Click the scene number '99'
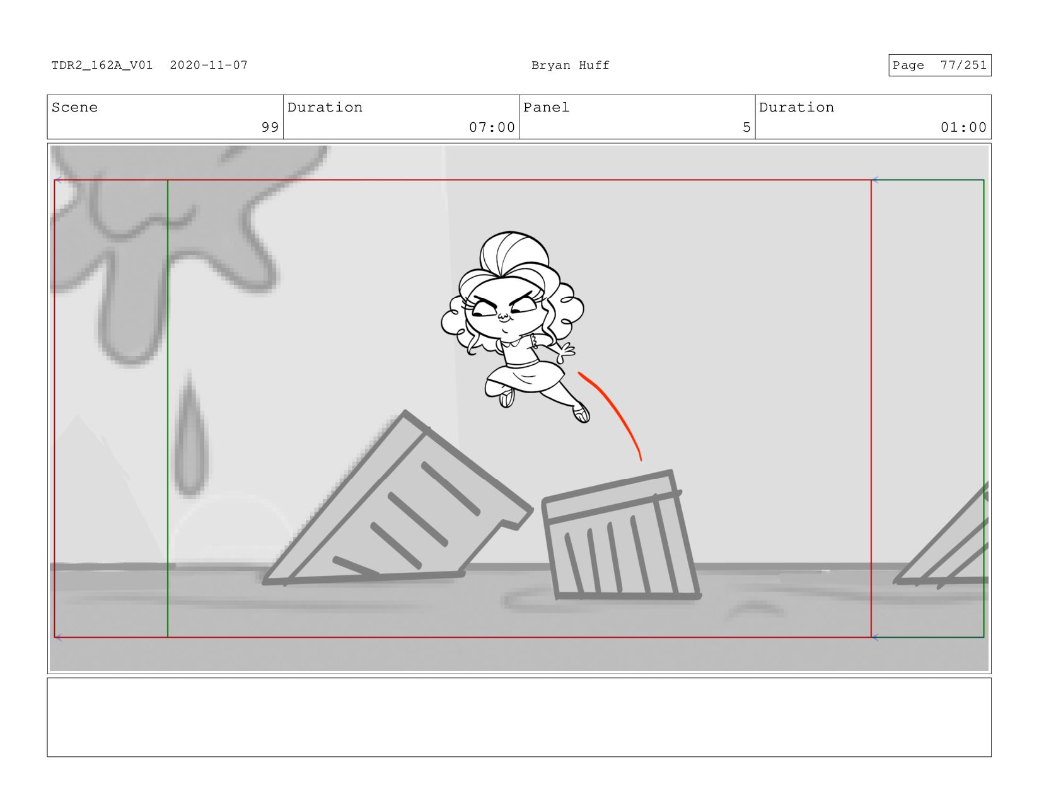 pyautogui.click(x=270, y=127)
